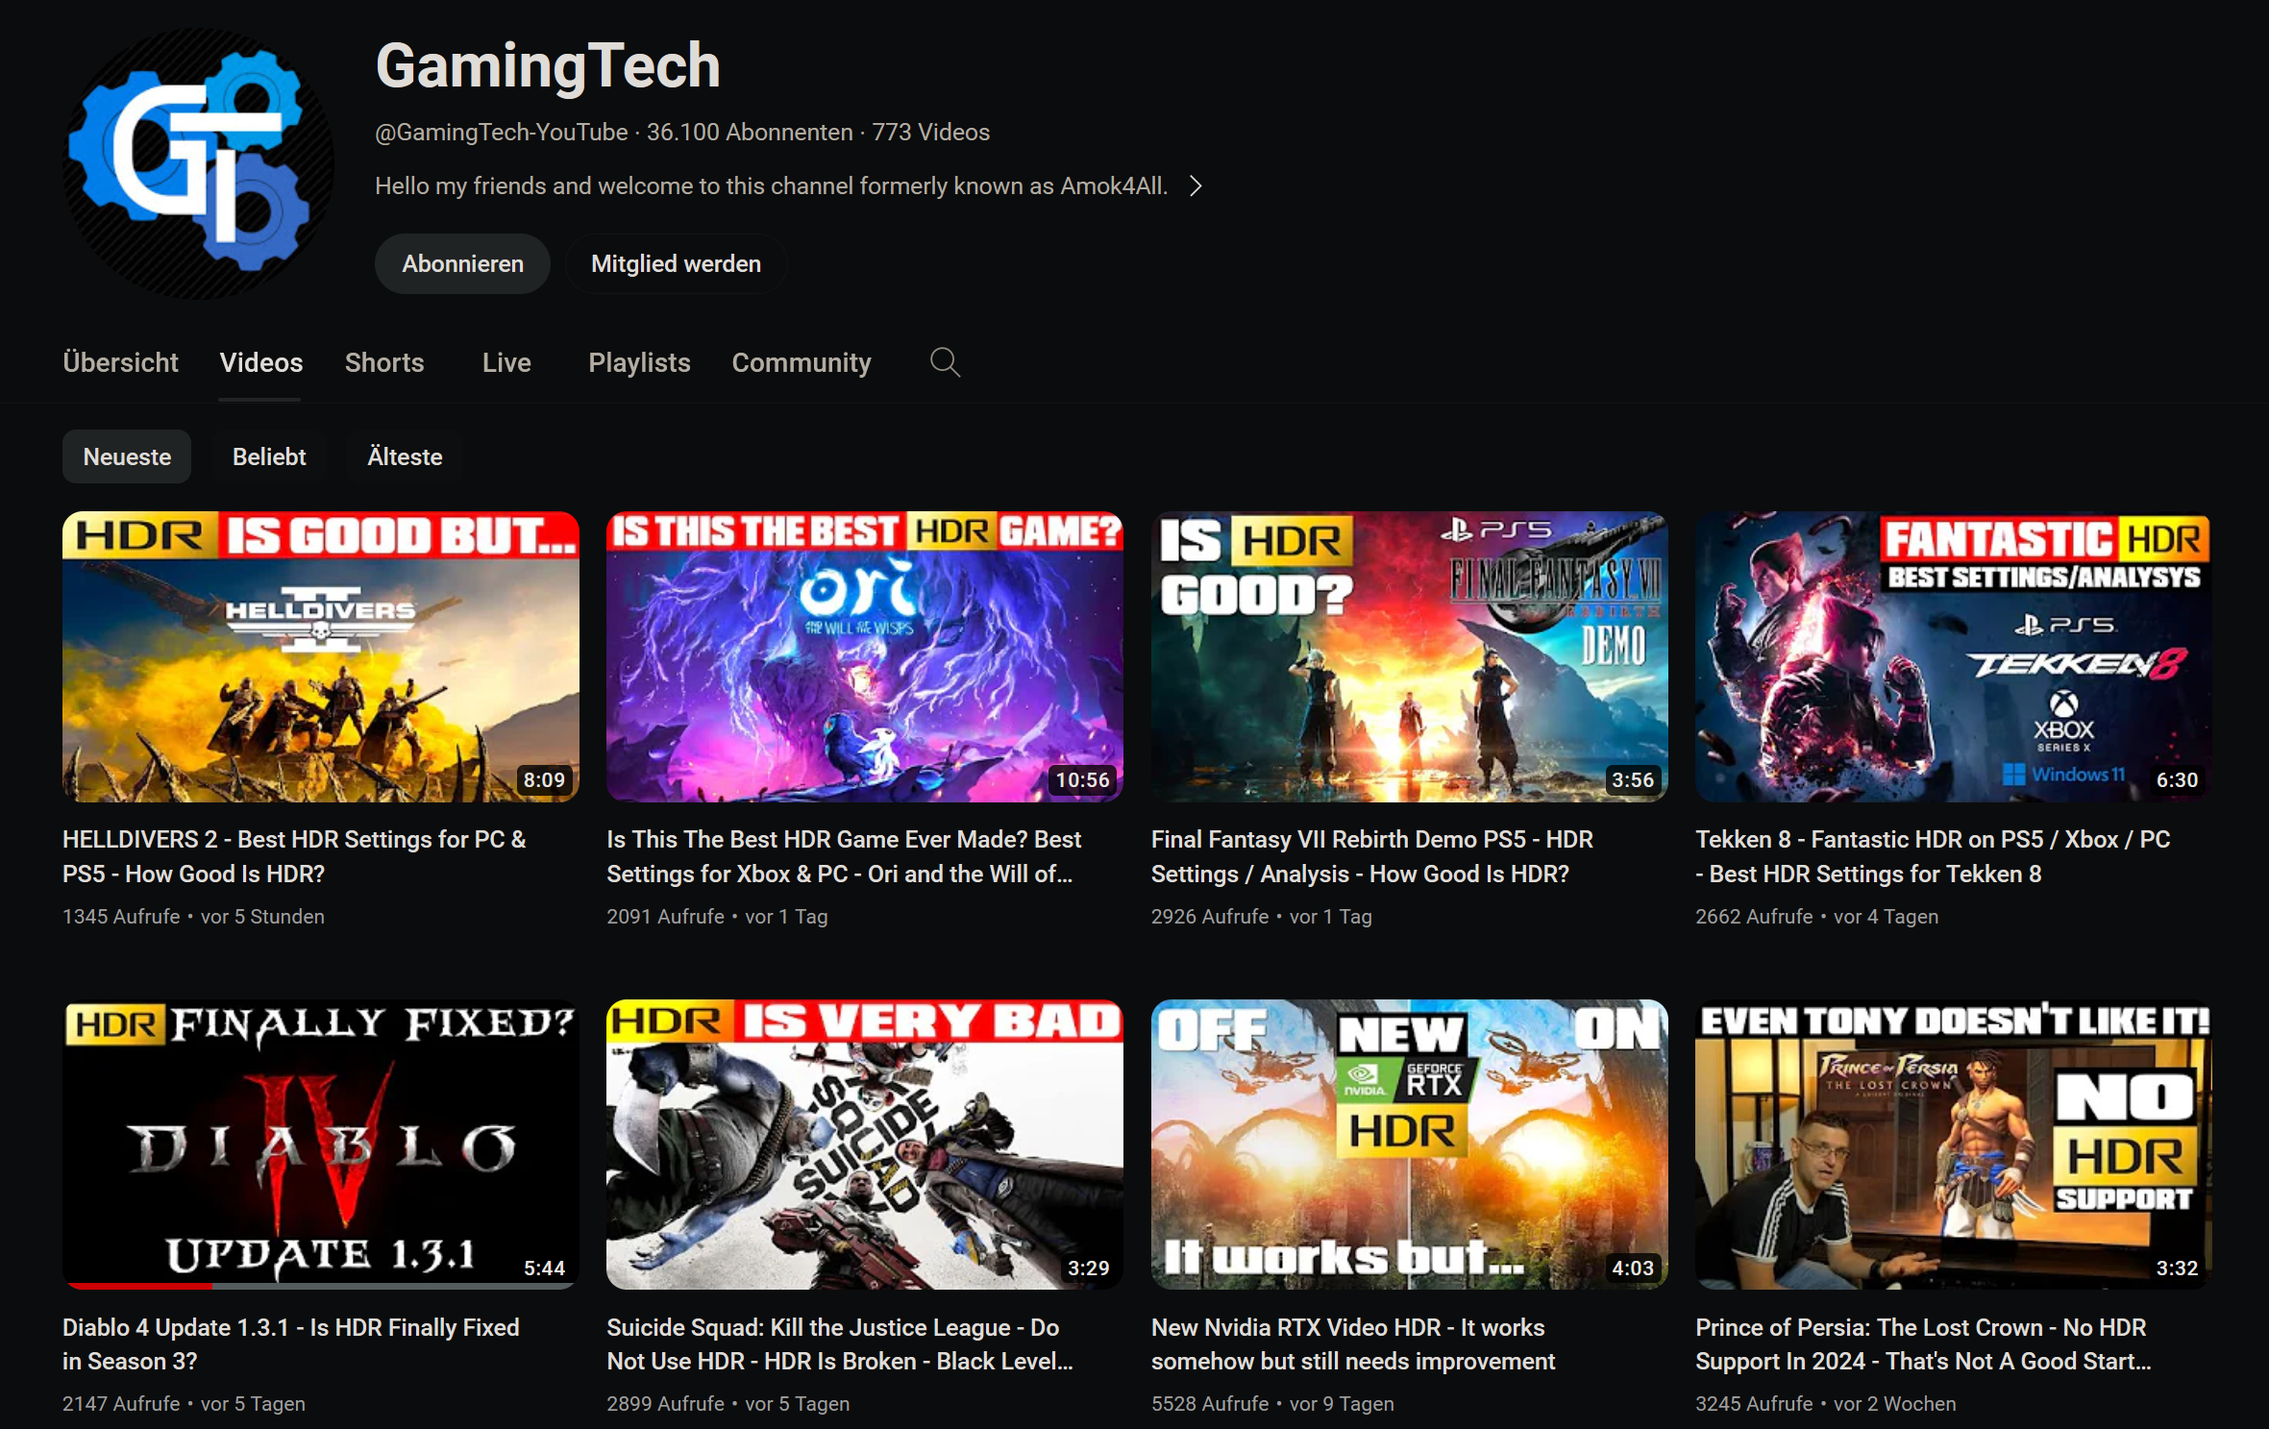The width and height of the screenshot is (2269, 1429).
Task: Expand the channel description chevron arrow
Action: (x=1196, y=186)
